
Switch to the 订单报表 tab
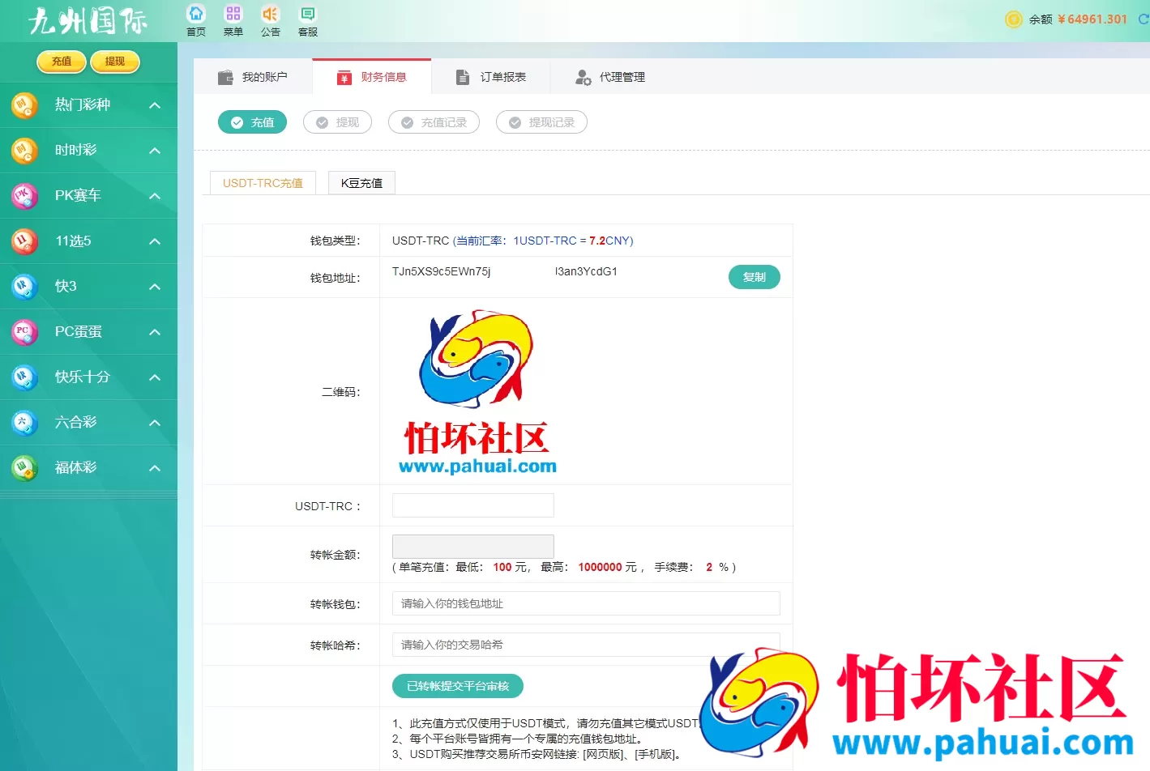[x=491, y=77]
